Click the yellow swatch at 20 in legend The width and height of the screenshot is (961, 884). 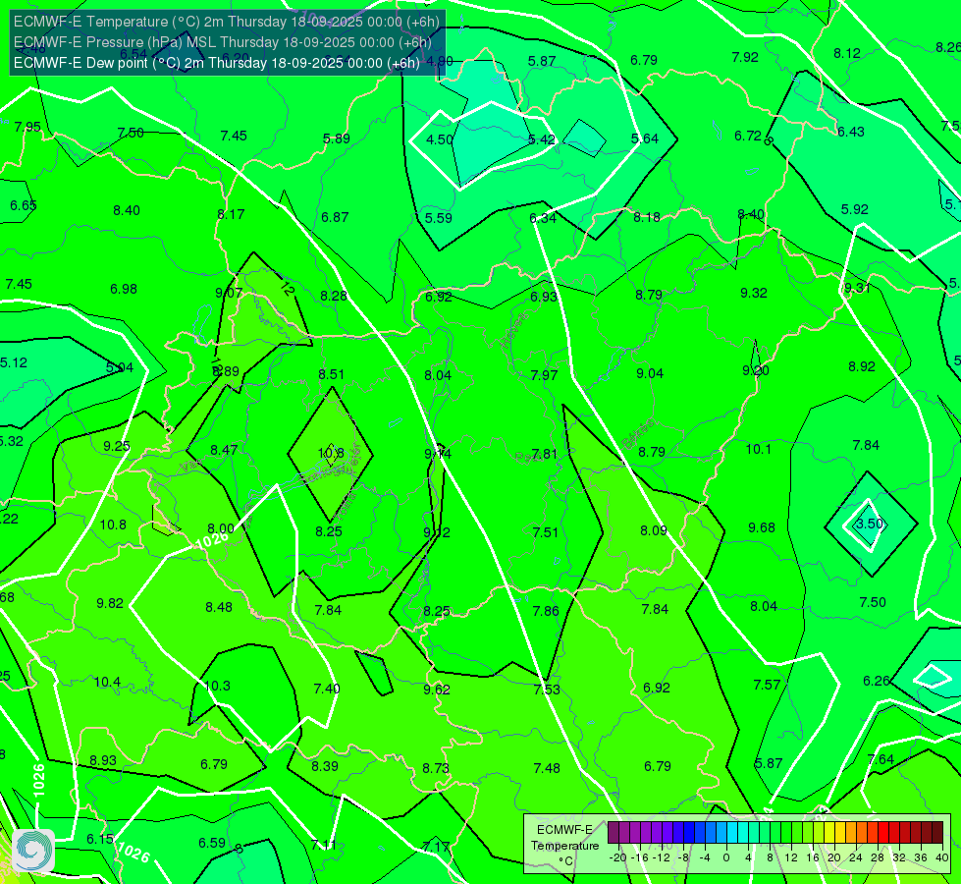pyautogui.click(x=828, y=833)
